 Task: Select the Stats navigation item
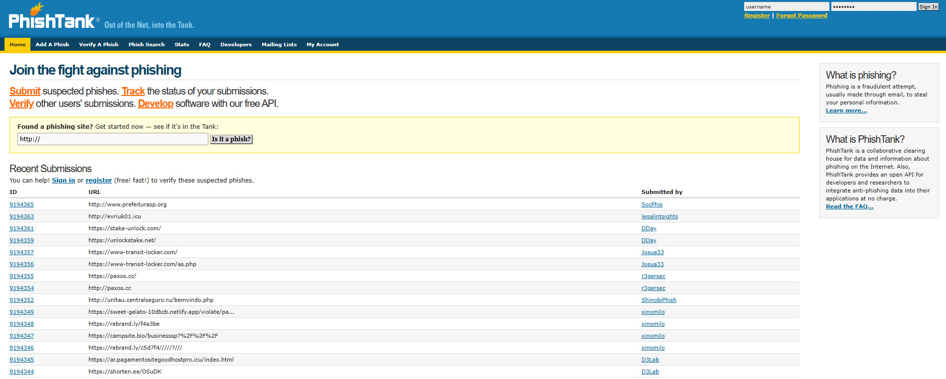(x=182, y=45)
